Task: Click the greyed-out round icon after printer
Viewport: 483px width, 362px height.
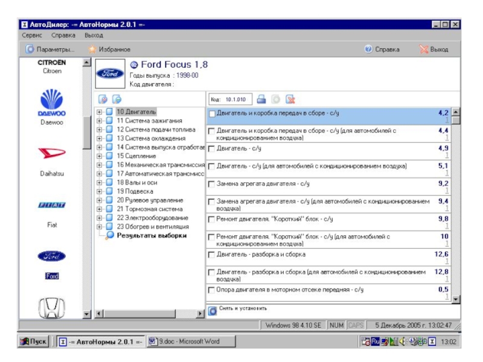Action: click(276, 99)
